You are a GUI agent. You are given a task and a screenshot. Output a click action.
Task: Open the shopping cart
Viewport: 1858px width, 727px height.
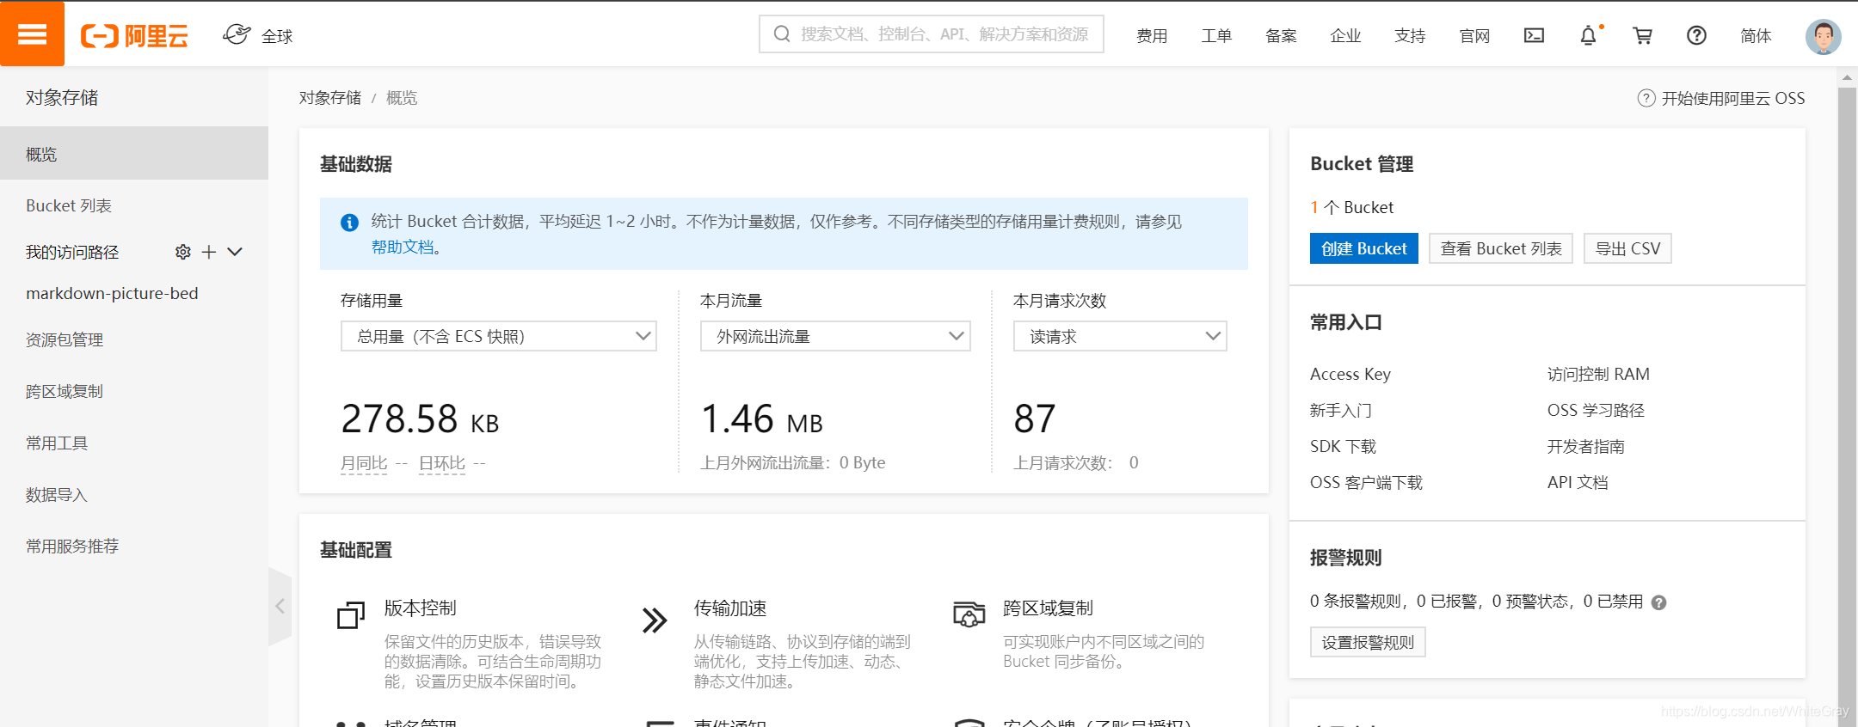tap(1642, 35)
